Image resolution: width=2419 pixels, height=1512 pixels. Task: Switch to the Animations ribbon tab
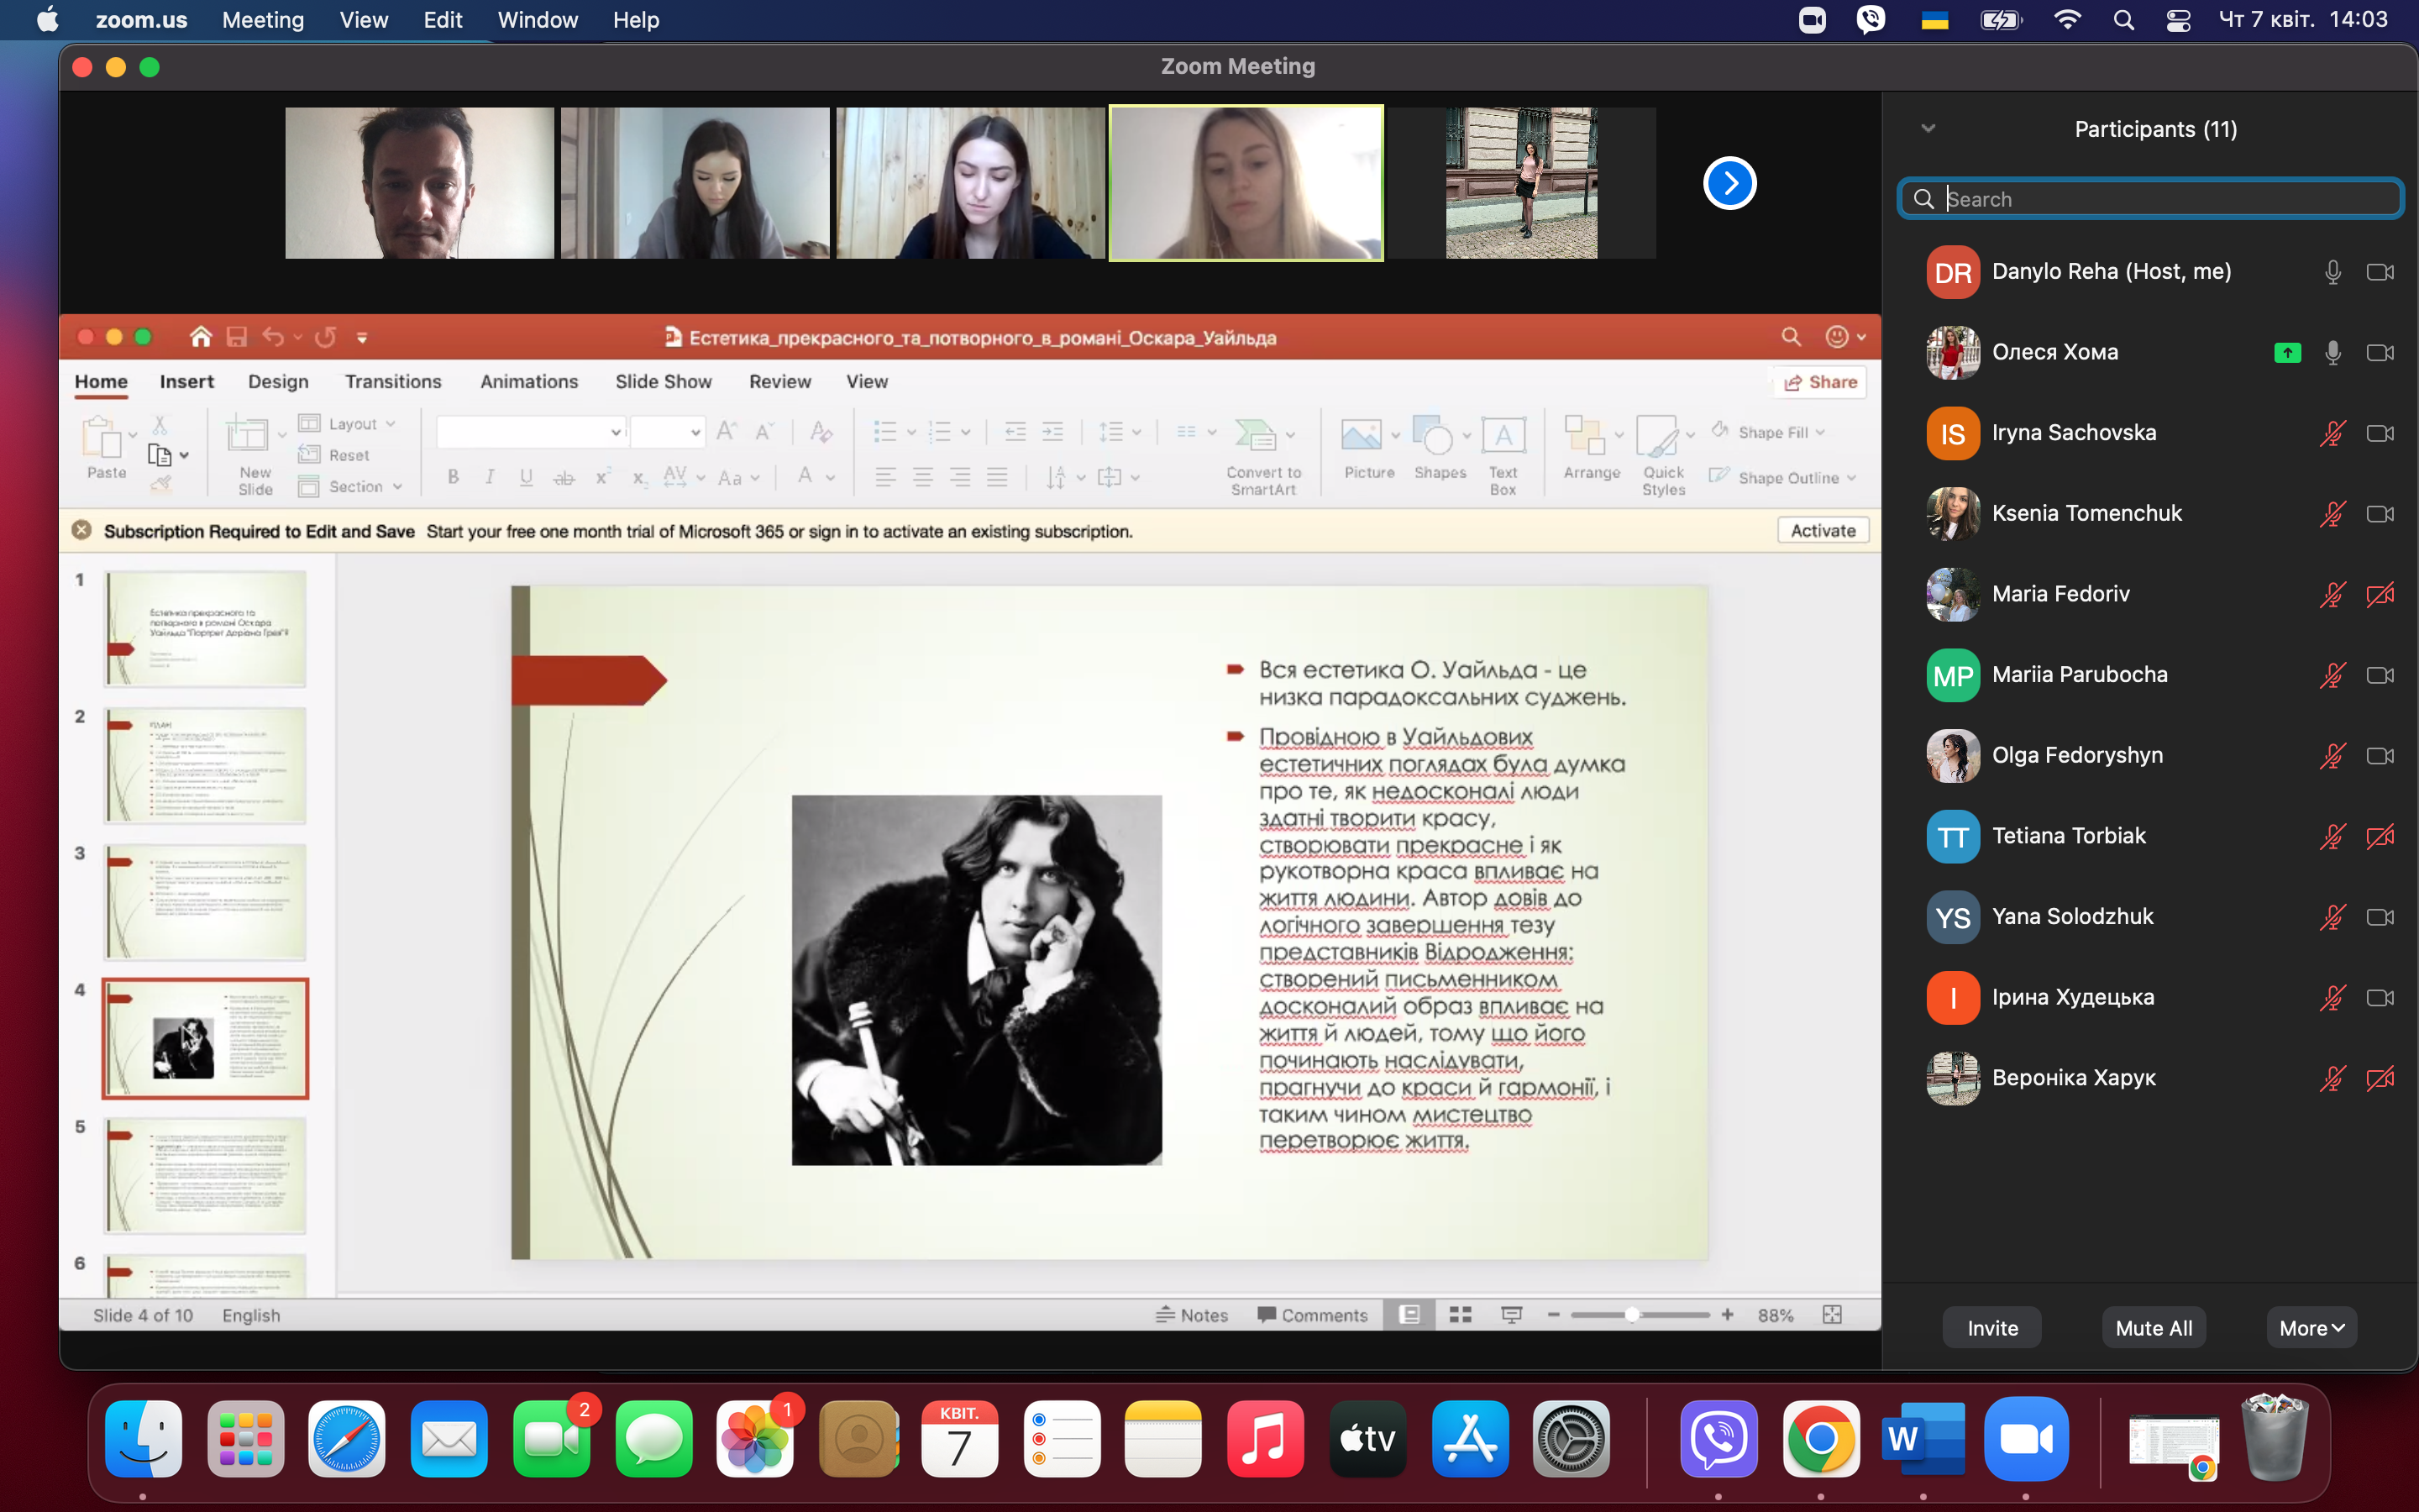pos(529,382)
